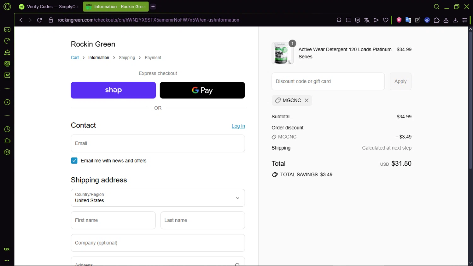Open the Google Translate extension icon
473x266 pixels.
point(408,20)
